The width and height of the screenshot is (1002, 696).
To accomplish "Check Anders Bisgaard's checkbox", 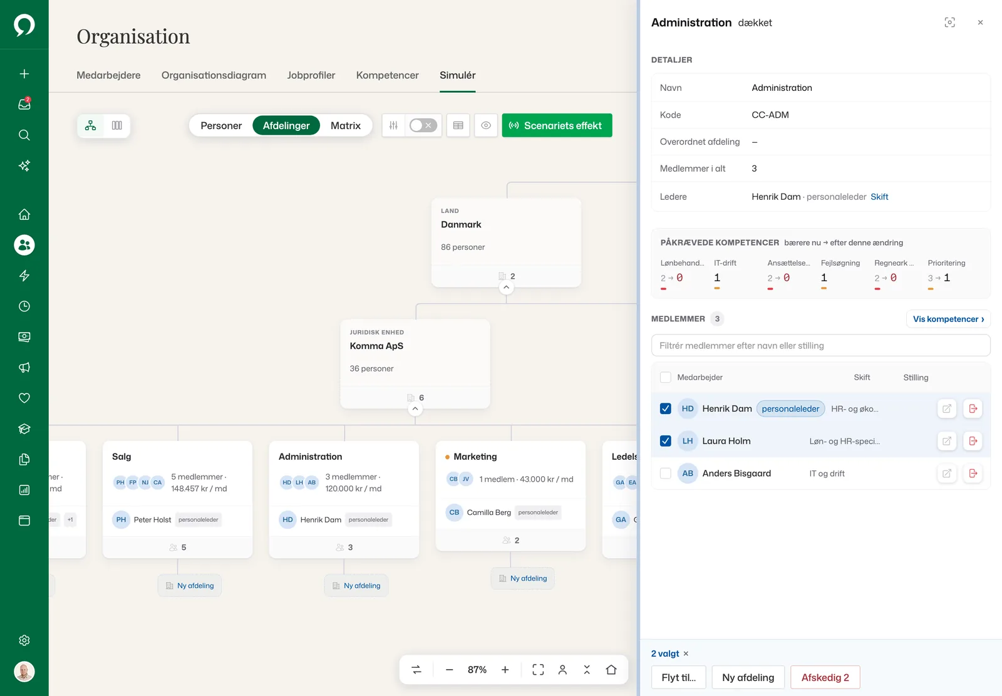I will [666, 474].
